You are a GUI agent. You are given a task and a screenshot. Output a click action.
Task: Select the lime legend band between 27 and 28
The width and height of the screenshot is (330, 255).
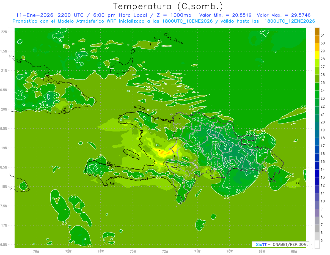coord(317,63)
